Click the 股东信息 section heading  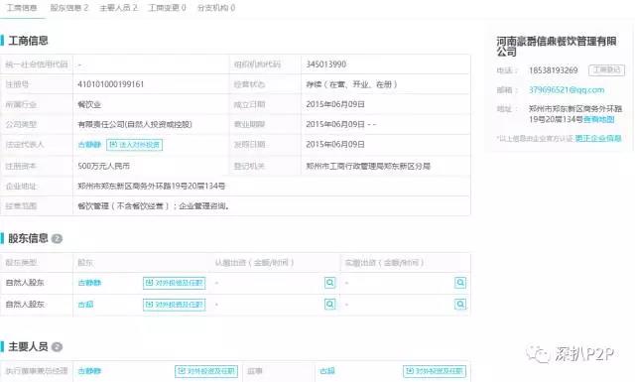(28, 238)
